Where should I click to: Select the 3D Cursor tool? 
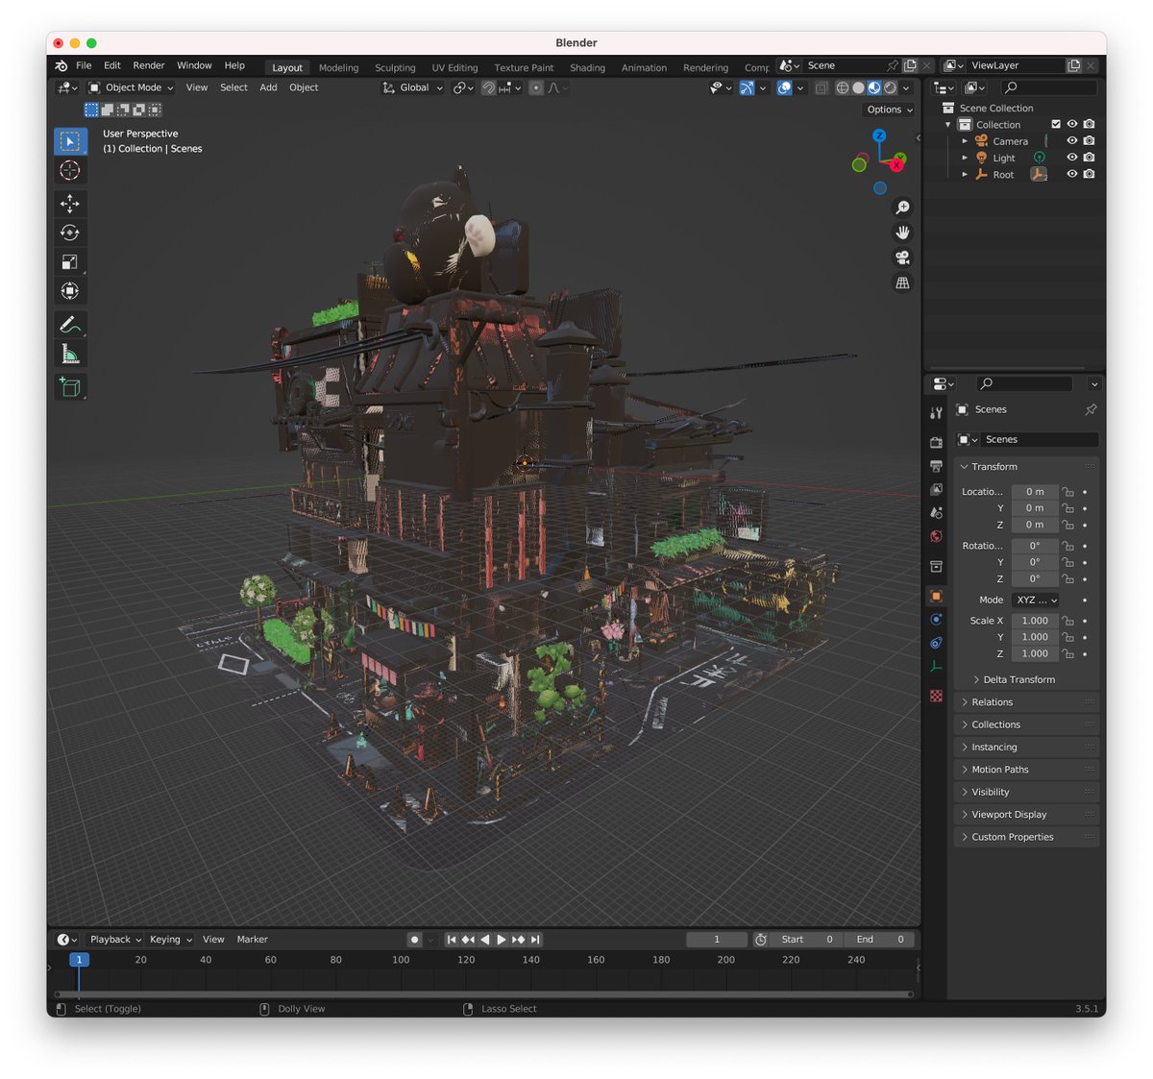point(70,171)
